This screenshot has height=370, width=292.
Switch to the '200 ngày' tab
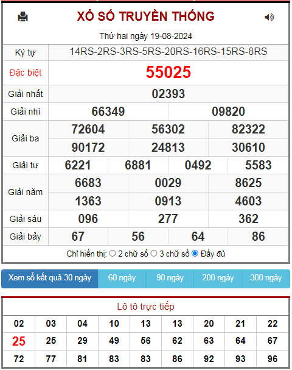tap(218, 279)
